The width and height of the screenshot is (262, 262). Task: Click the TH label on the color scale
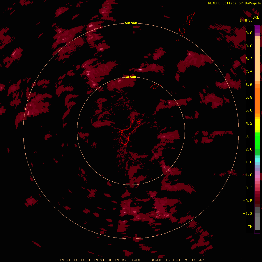pyautogui.click(x=250, y=227)
